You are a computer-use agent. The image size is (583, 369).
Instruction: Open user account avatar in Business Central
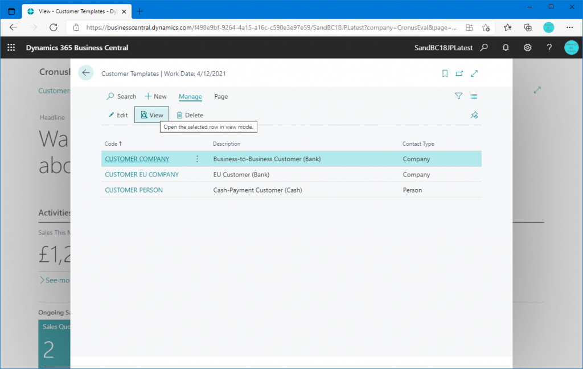tap(571, 48)
